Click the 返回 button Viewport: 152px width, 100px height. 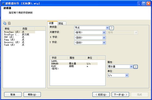point(101,95)
